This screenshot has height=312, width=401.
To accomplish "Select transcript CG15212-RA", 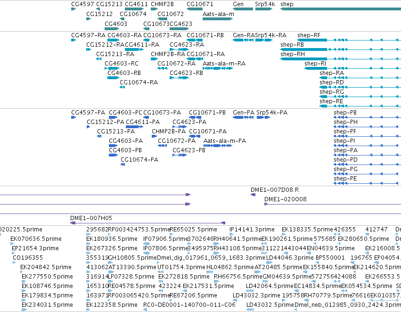I will click(105, 44).
